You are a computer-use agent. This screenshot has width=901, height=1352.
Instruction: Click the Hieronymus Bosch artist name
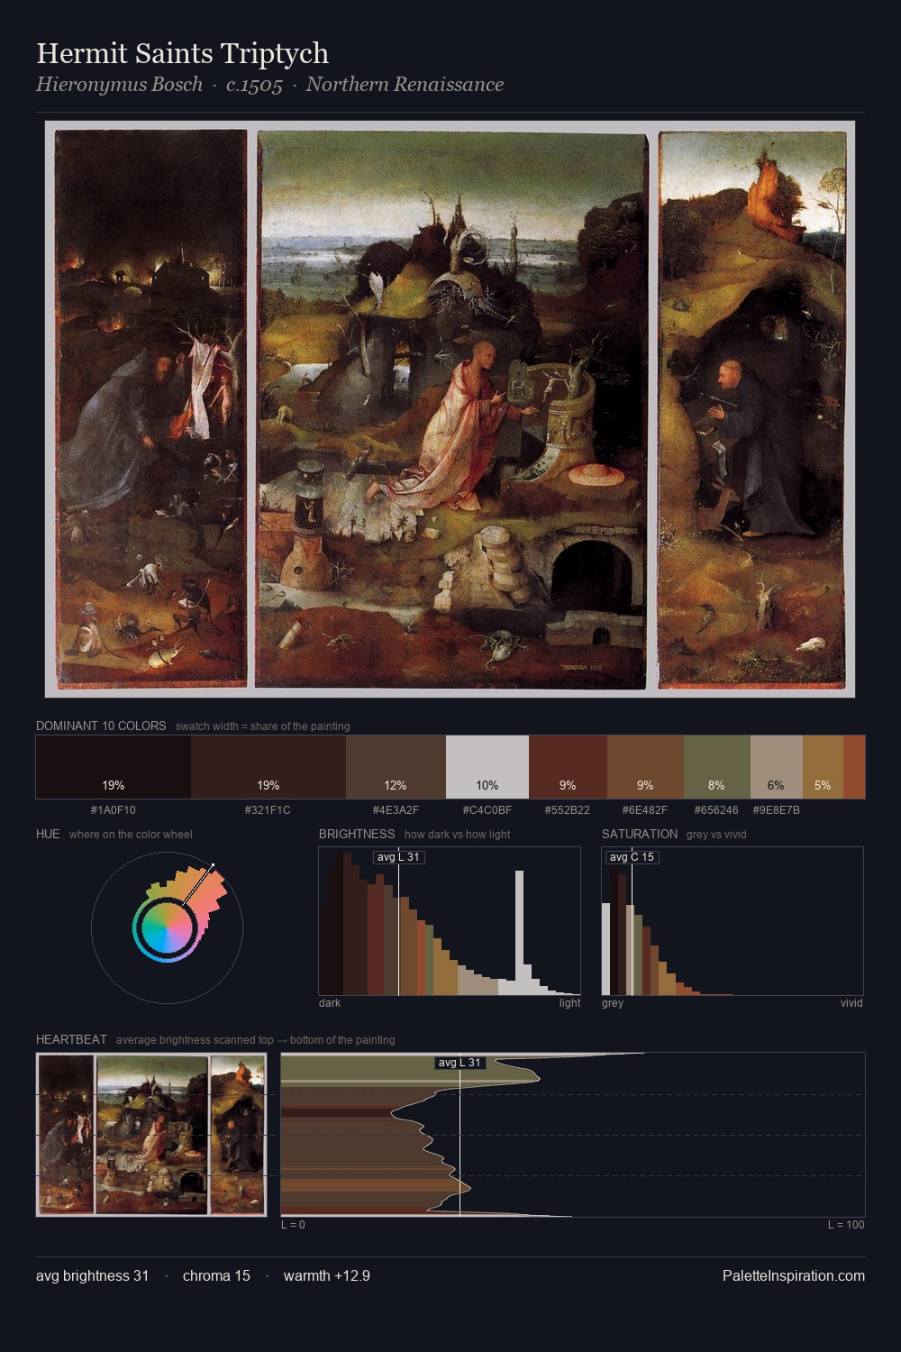(x=119, y=85)
